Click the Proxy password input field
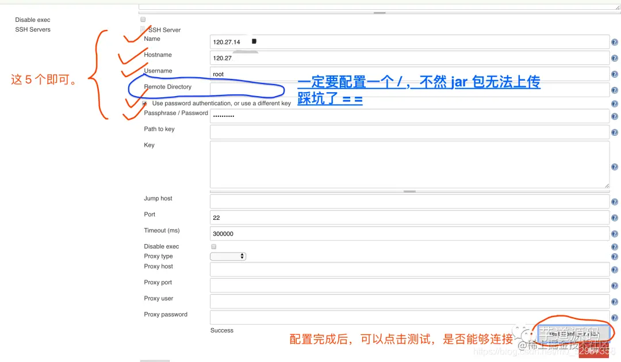The image size is (621, 362). (x=409, y=317)
